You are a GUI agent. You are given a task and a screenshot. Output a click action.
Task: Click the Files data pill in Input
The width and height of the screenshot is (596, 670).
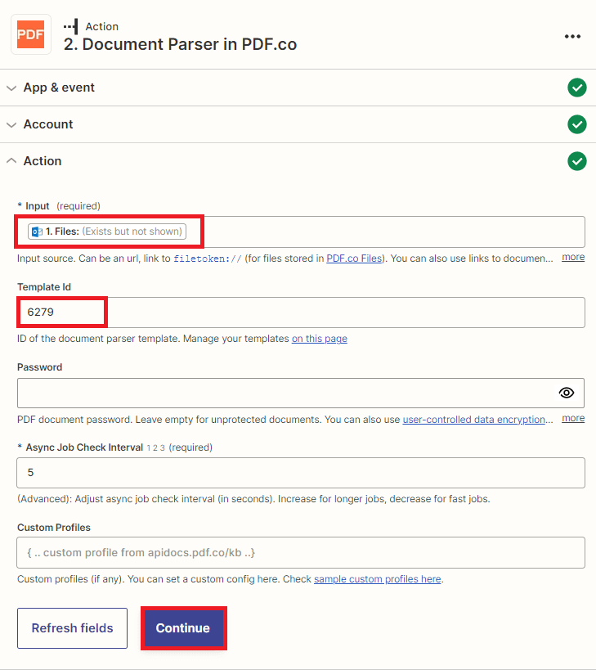point(107,232)
